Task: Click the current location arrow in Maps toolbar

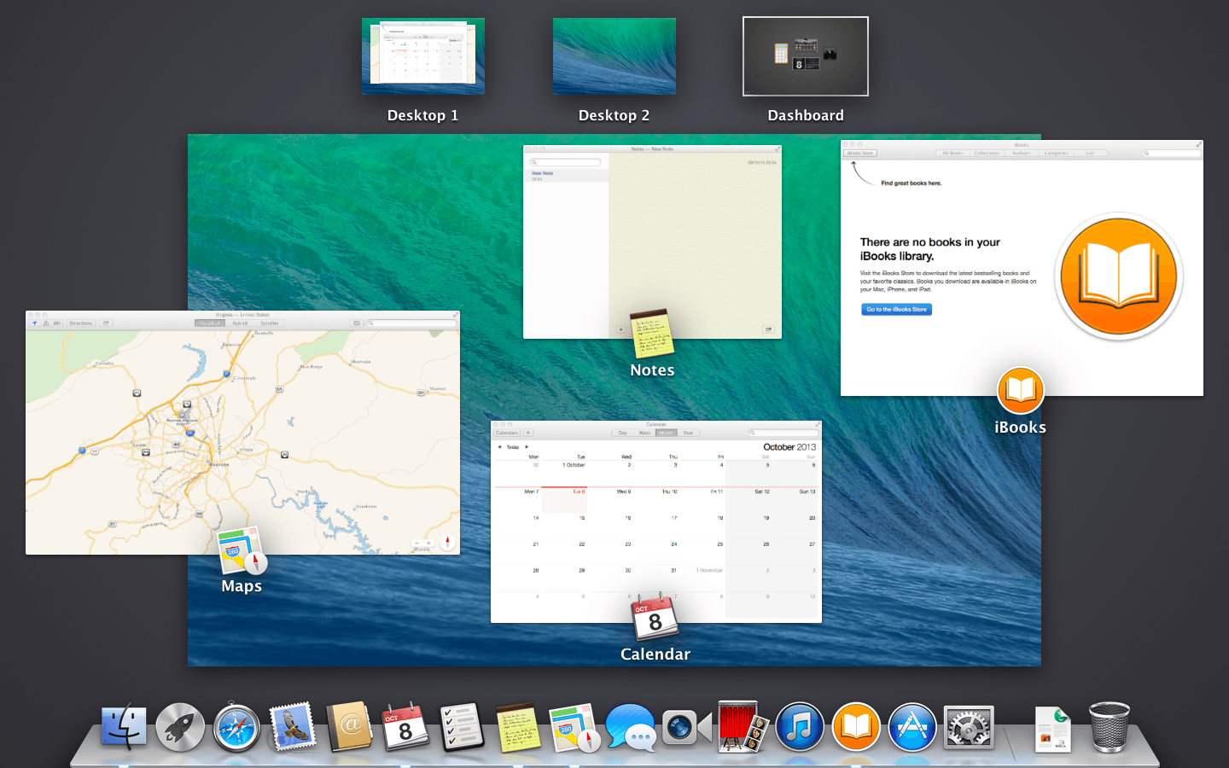Action: [x=35, y=323]
